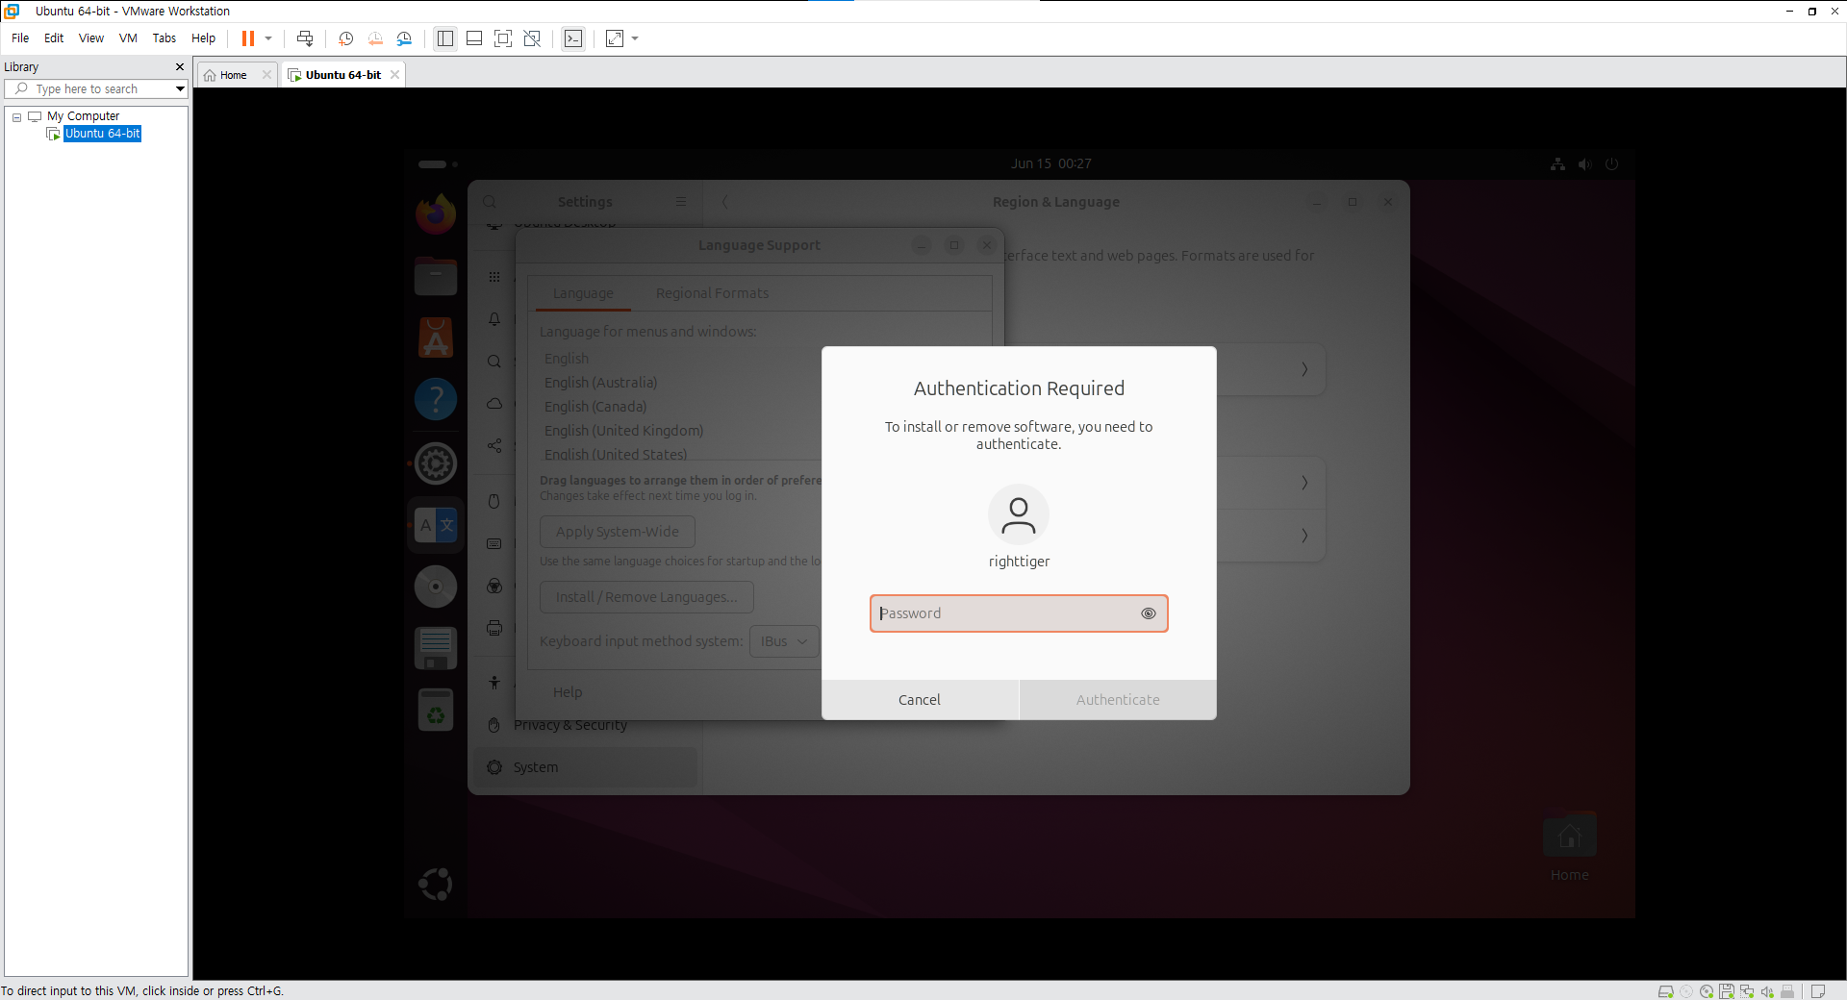This screenshot has height=1000, width=1847.
Task: Click the last row chevron in Region & Language
Action: [1304, 536]
